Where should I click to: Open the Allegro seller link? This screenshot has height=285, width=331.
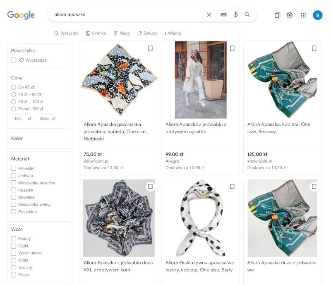click(172, 161)
